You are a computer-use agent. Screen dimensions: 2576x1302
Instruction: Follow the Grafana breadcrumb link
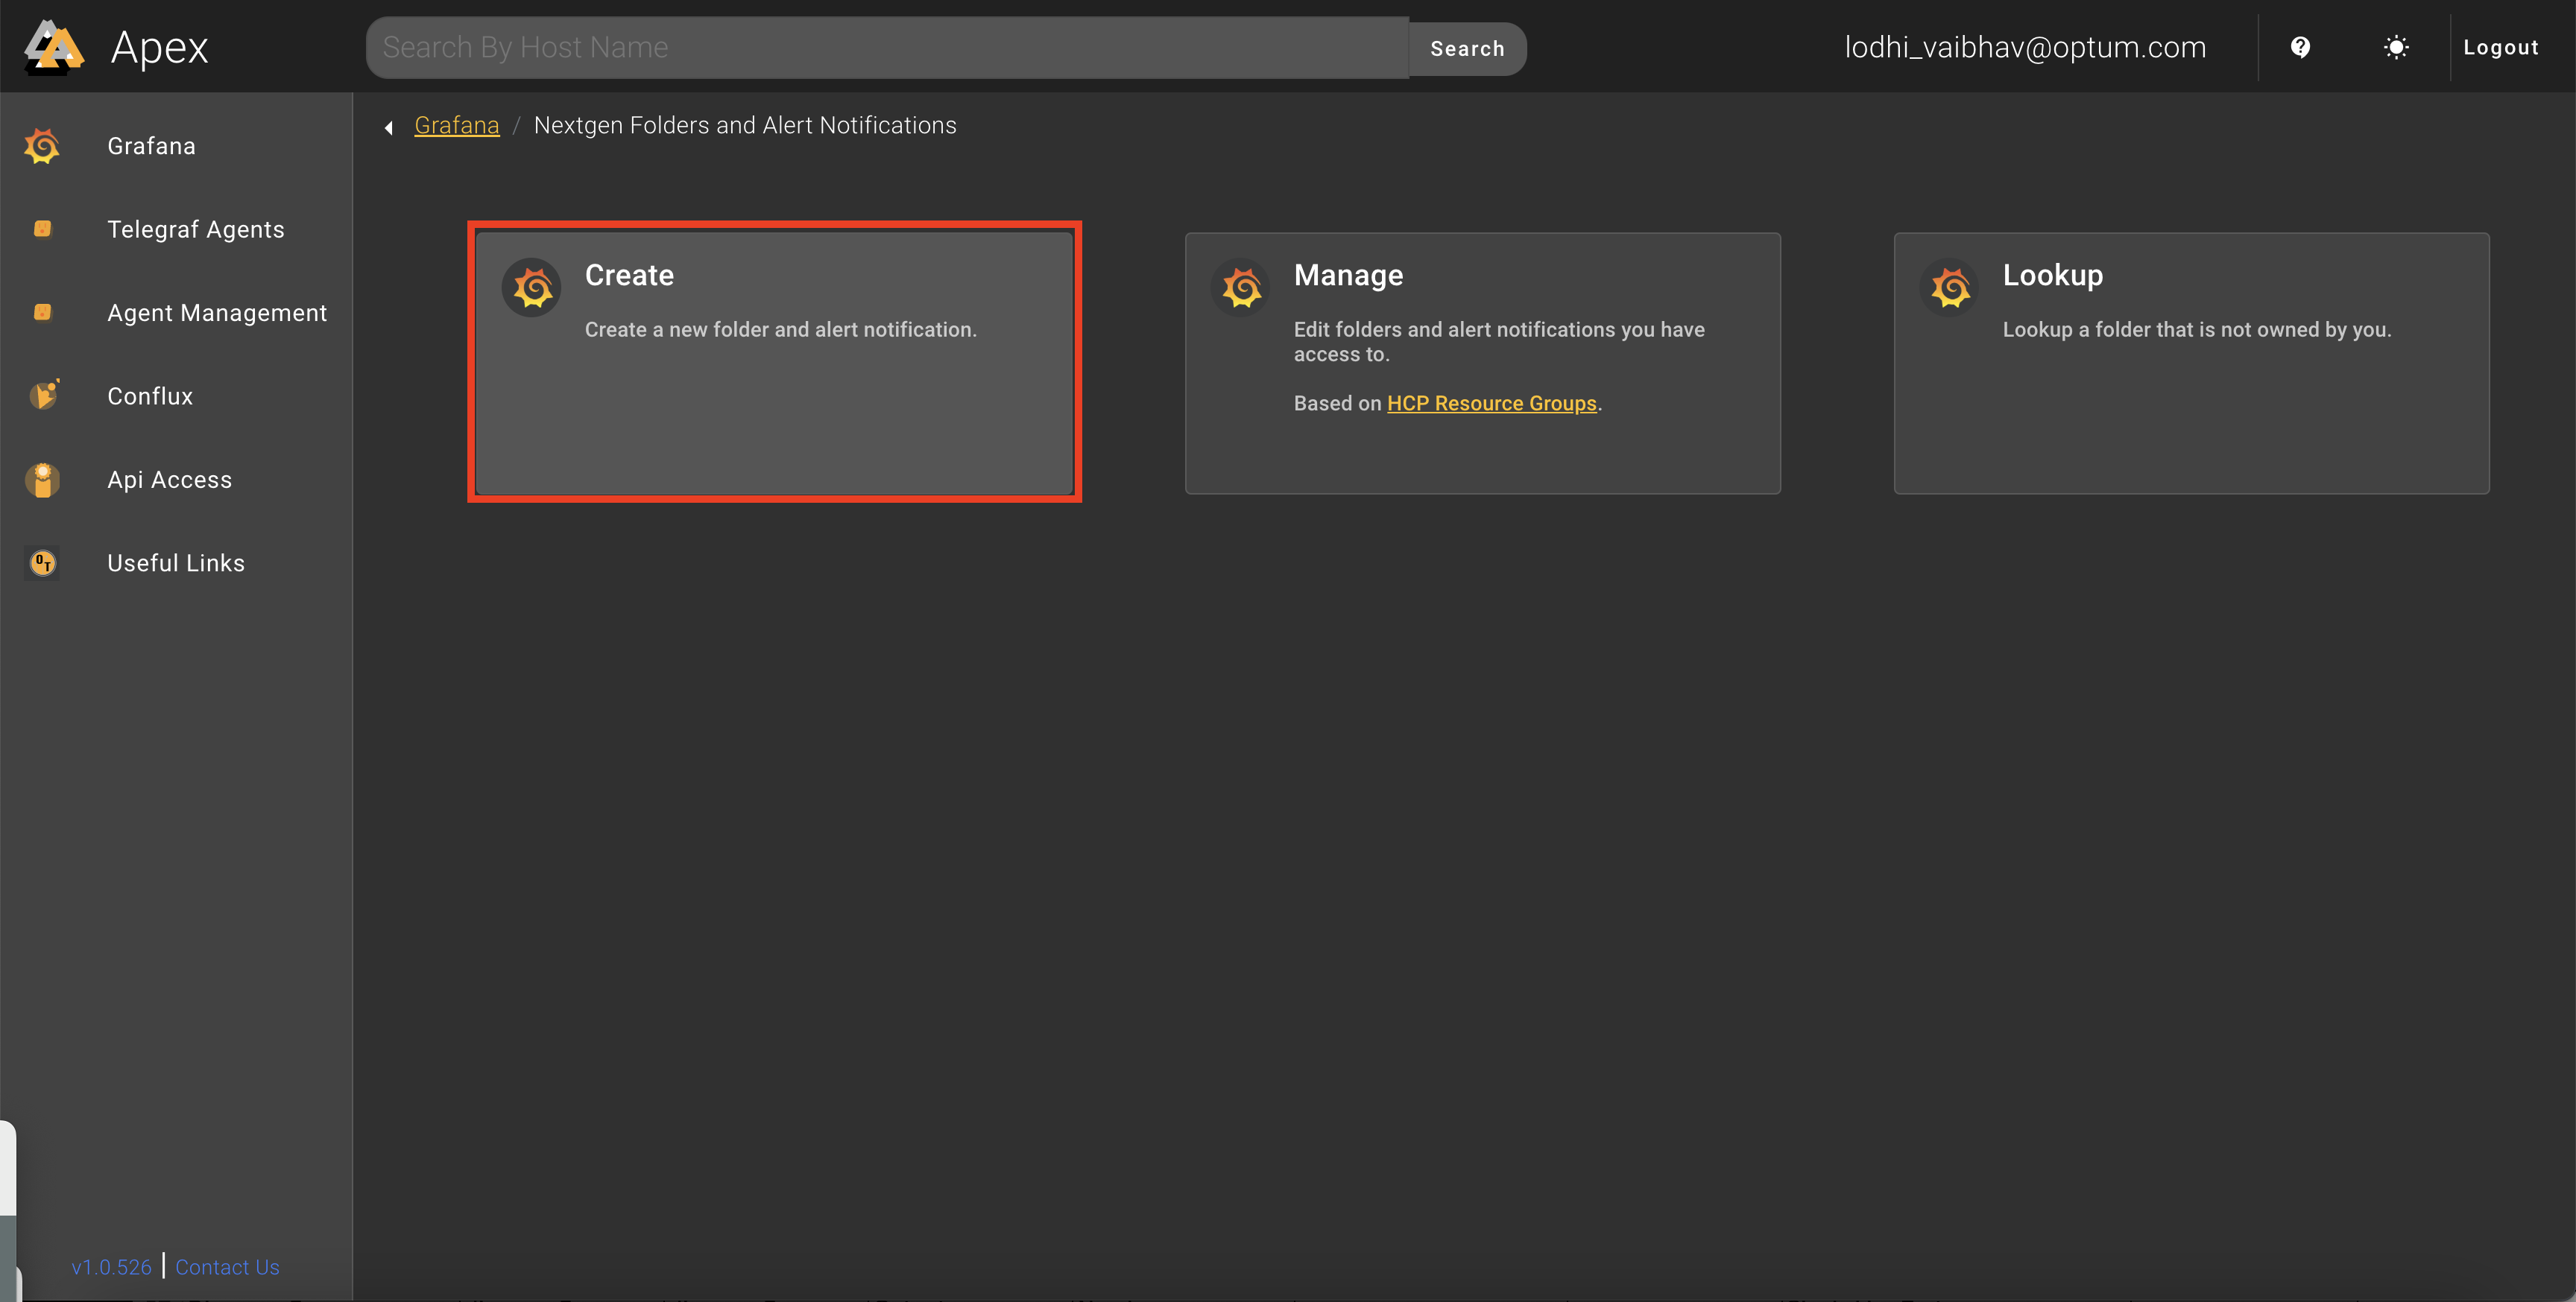(457, 125)
